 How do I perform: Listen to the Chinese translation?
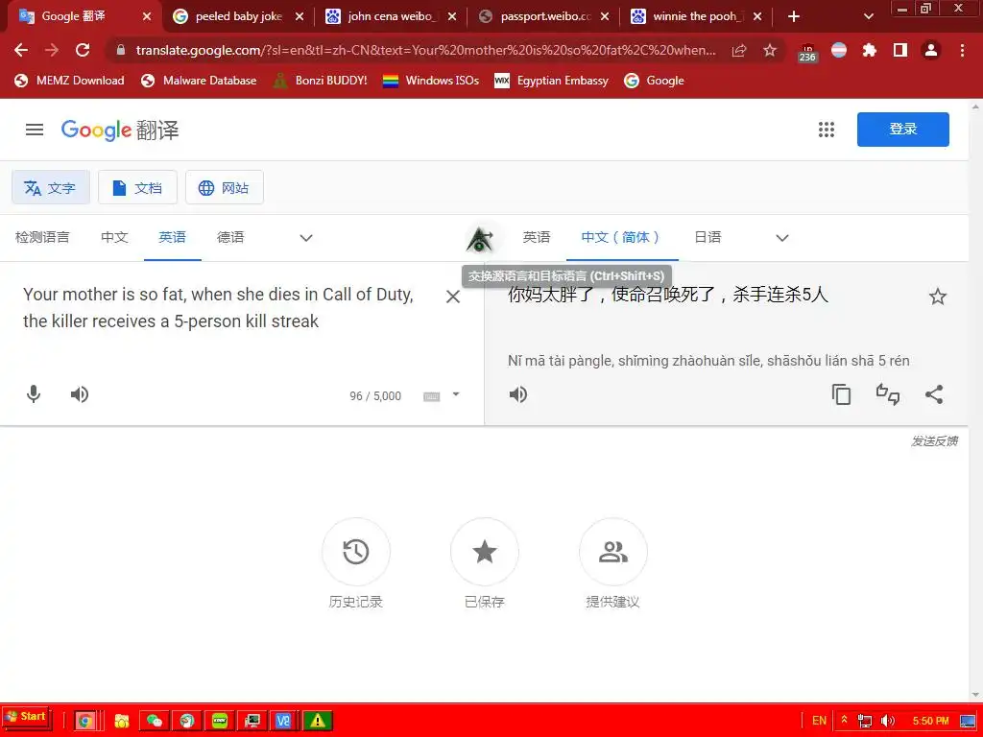pyautogui.click(x=518, y=394)
